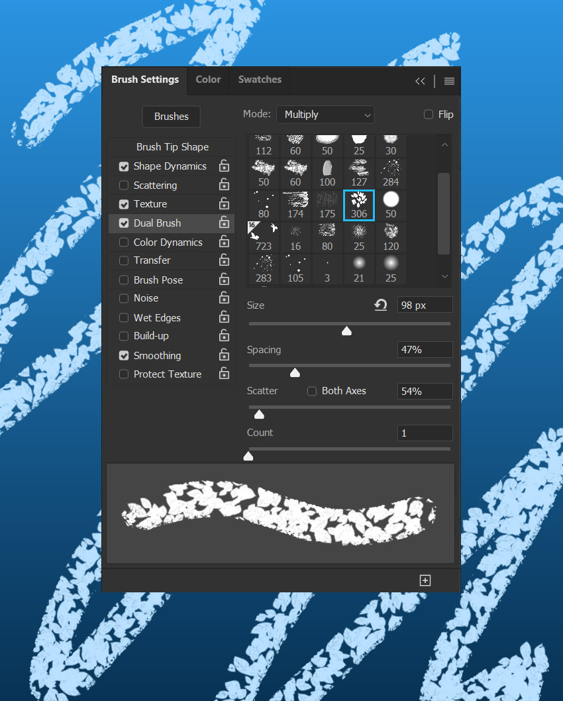Viewport: 563px width, 701px height.
Task: Open the Brush Tip Shape section
Action: click(x=172, y=146)
